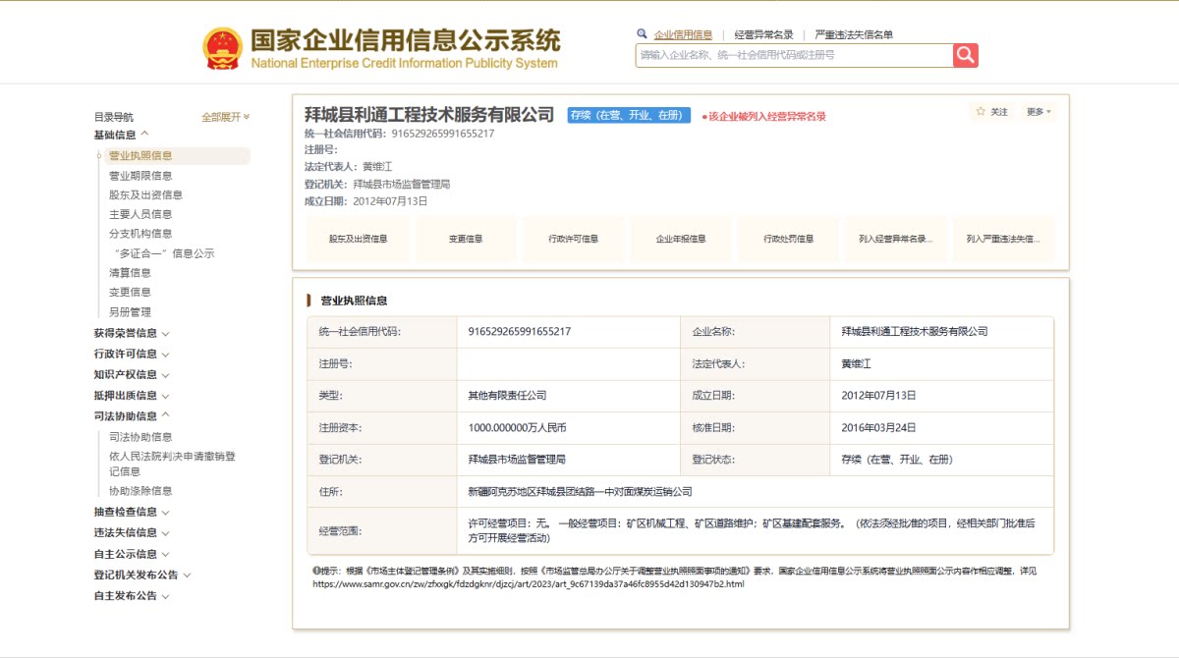Screen dimensions: 1179x658
Task: Select 营业执照信息 in the sidebar
Action: 140,155
